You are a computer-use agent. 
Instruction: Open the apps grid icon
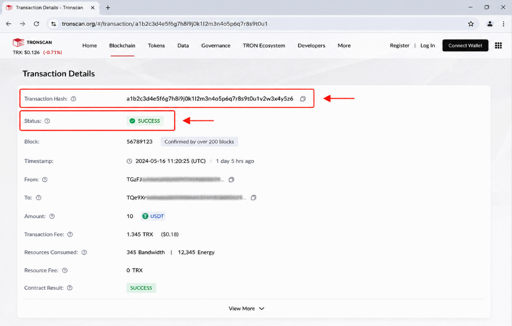click(498, 45)
